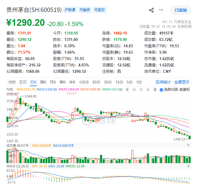Click the 成交量 49157手 chart label

(18, 146)
